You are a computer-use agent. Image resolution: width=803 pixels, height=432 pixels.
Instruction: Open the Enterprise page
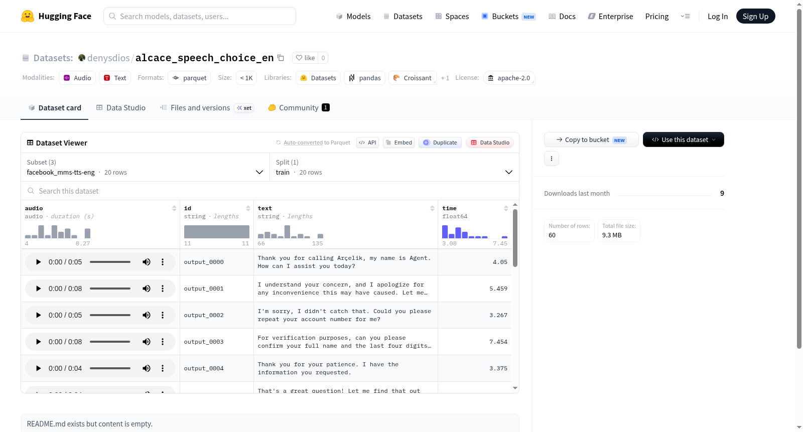(610, 16)
